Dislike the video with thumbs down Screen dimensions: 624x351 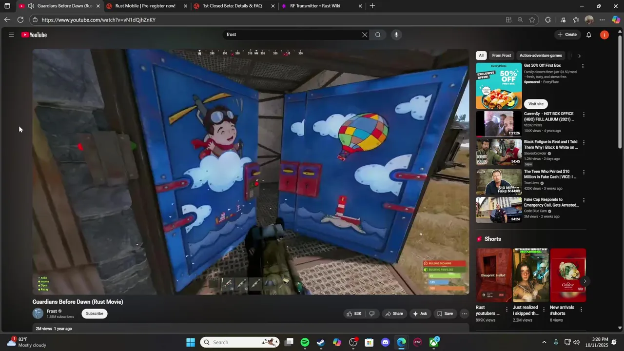coord(372,313)
